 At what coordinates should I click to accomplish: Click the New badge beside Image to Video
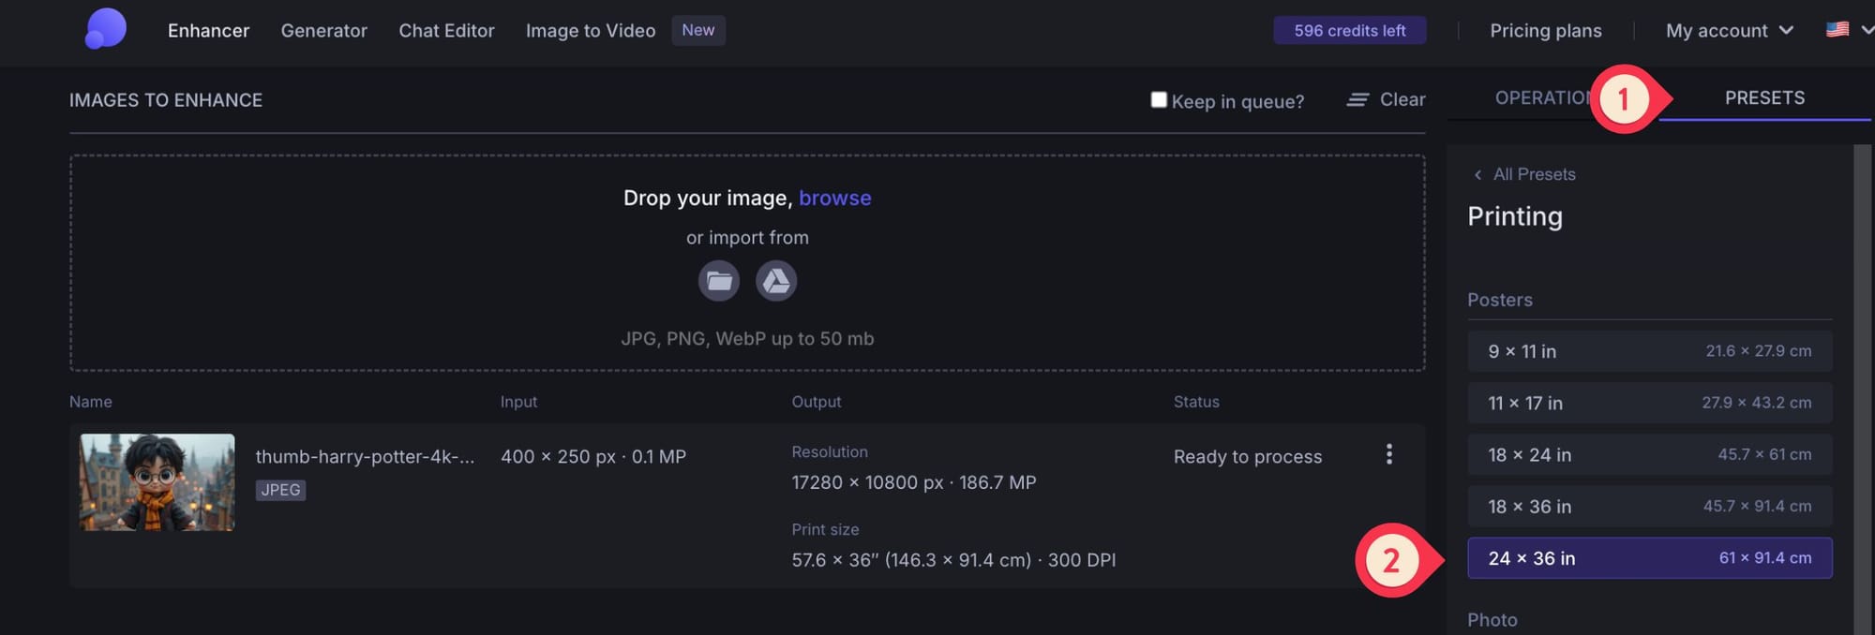pos(697,30)
